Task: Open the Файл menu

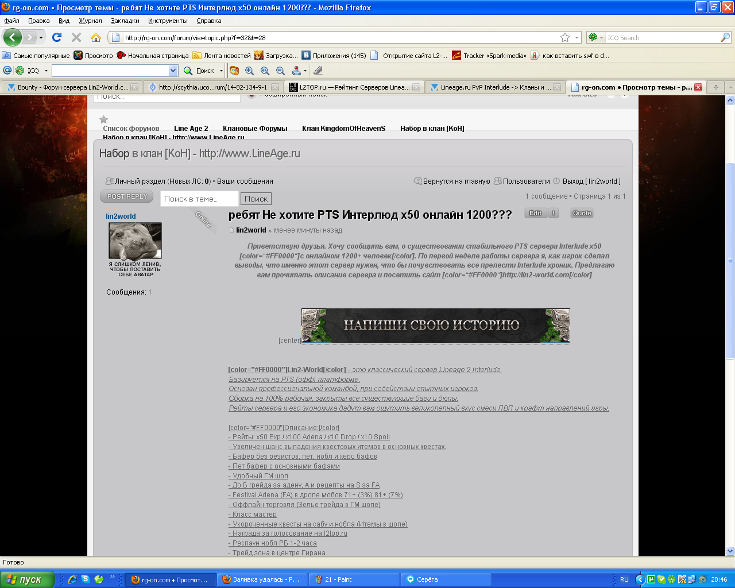Action: click(x=11, y=21)
